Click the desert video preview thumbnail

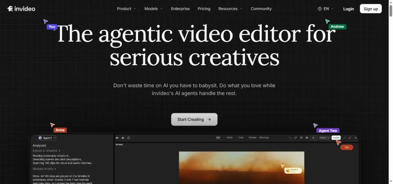(x=241, y=168)
